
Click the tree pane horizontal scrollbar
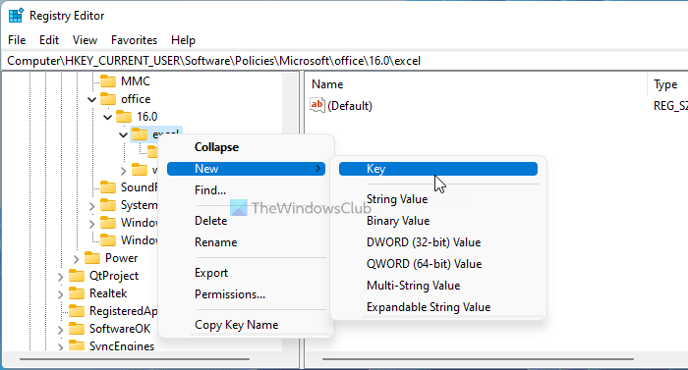point(135,359)
